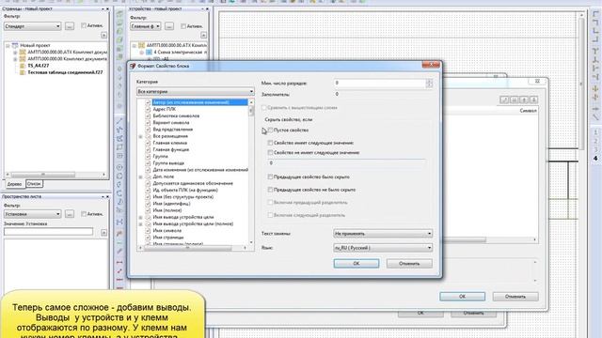
Task: Click the 'Значение: Установки' input field
Action: pos(48,232)
